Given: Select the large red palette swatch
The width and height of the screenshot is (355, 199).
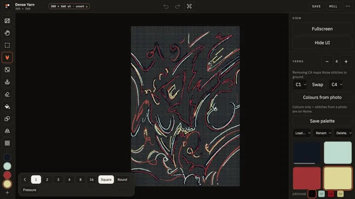Looking at the screenshot, I should [x=307, y=178].
